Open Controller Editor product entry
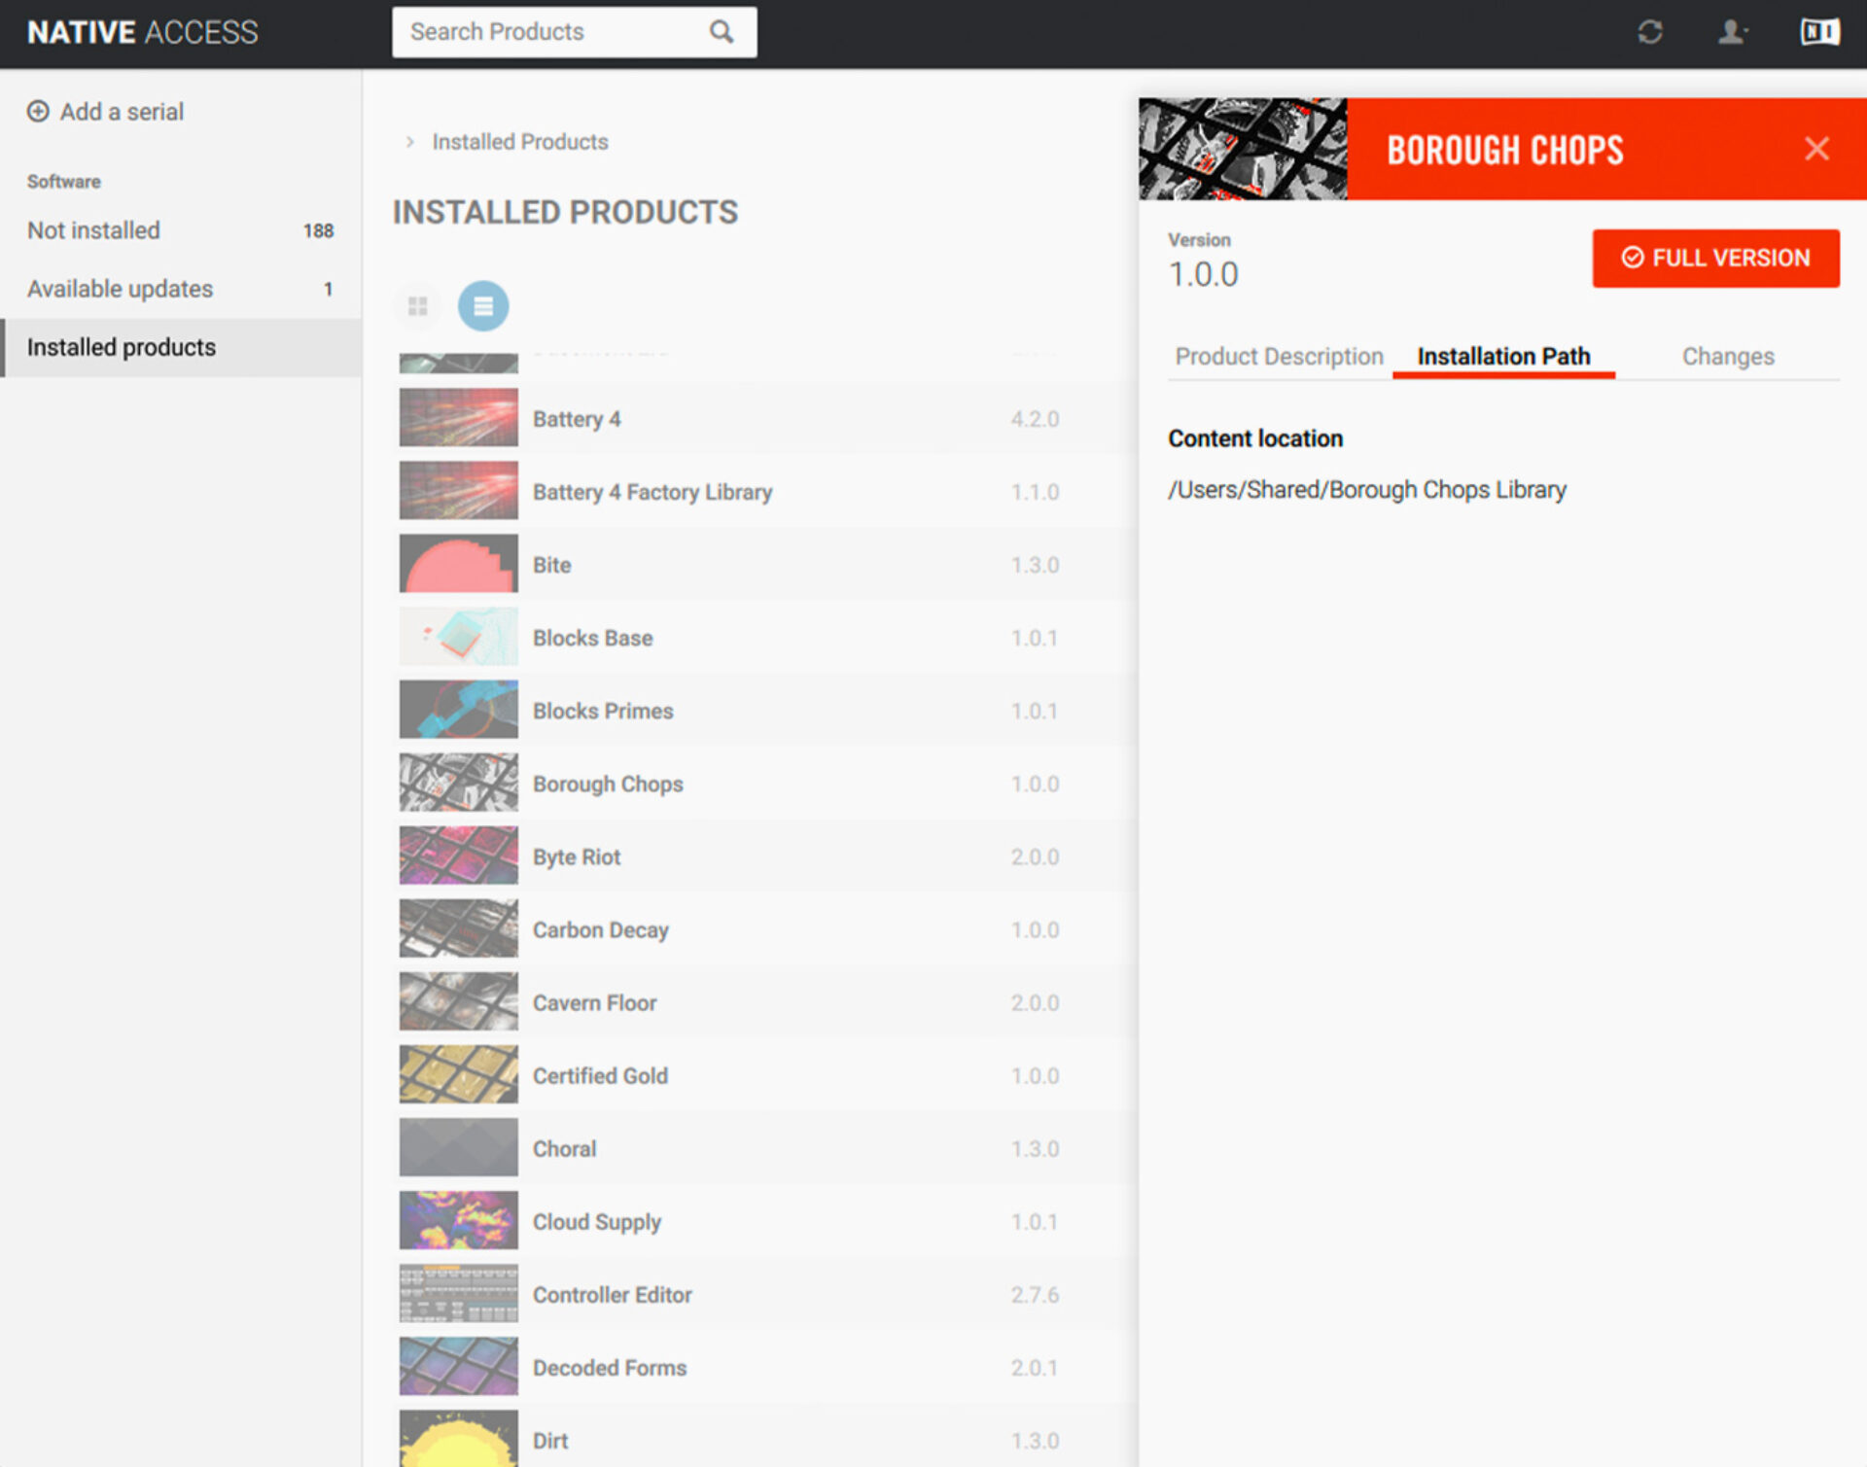 pos(612,1295)
